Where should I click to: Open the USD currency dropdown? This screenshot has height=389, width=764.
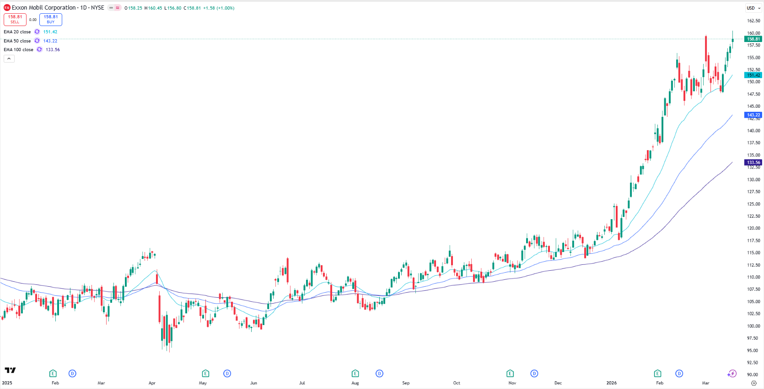(753, 8)
